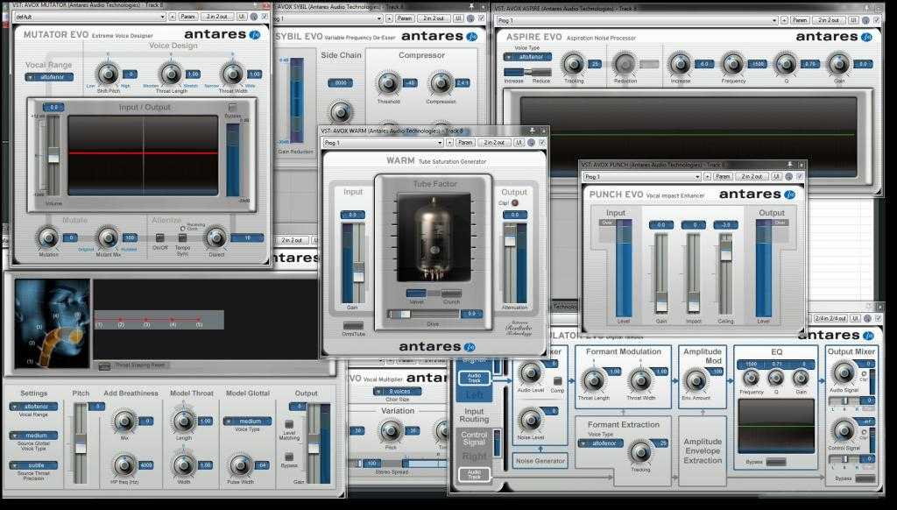Click the Threshold knob in Sybil Compressor
Viewport: 897px width, 510px height.
(386, 83)
